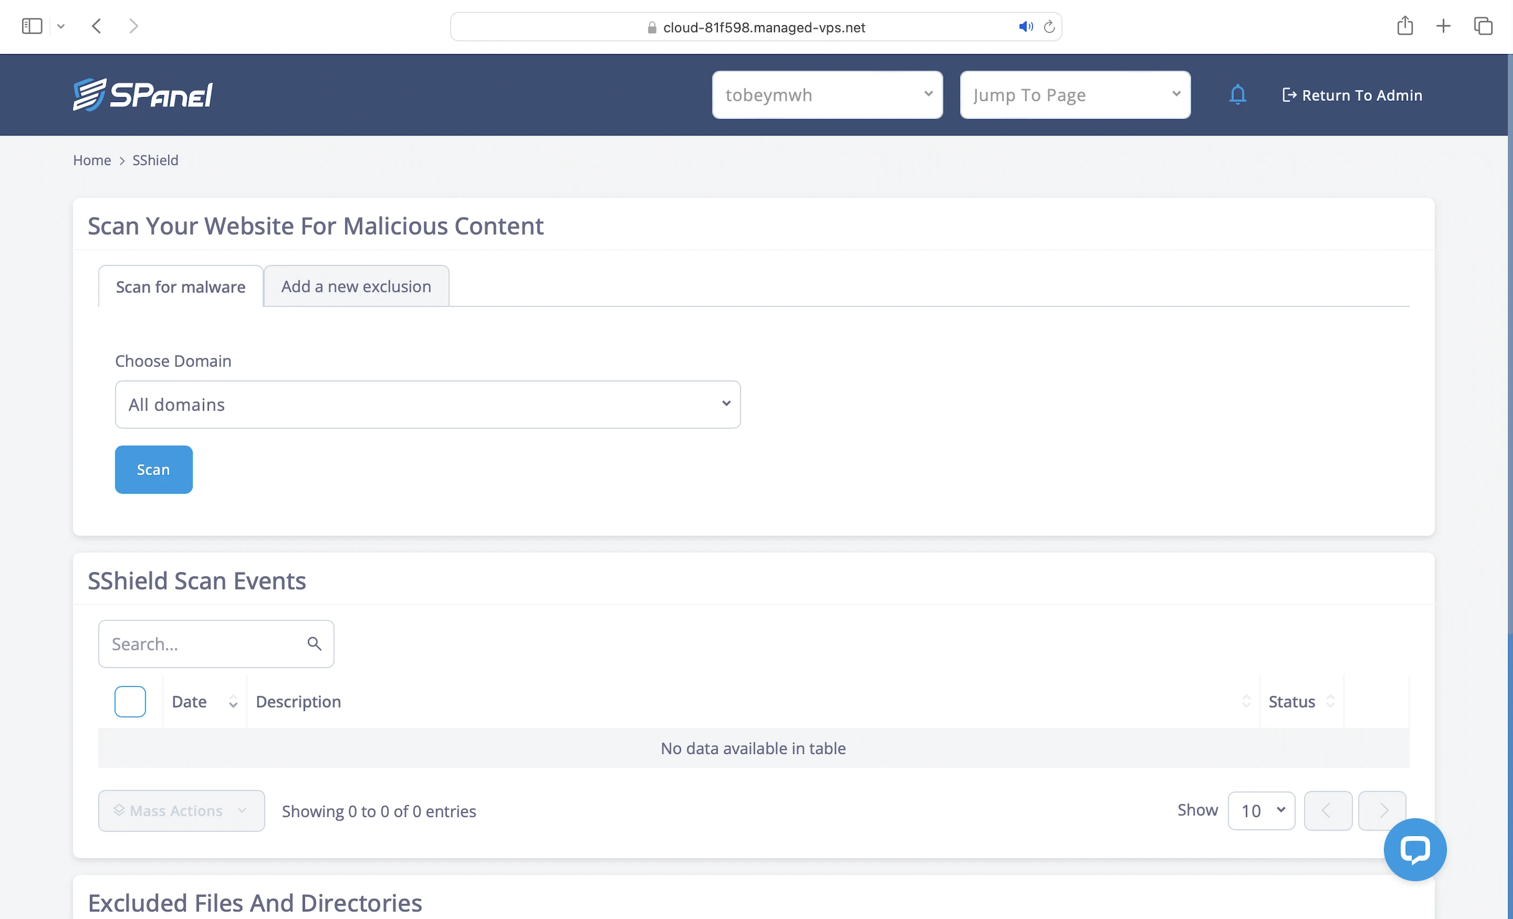Tick the select-all events checkbox

[x=130, y=702]
